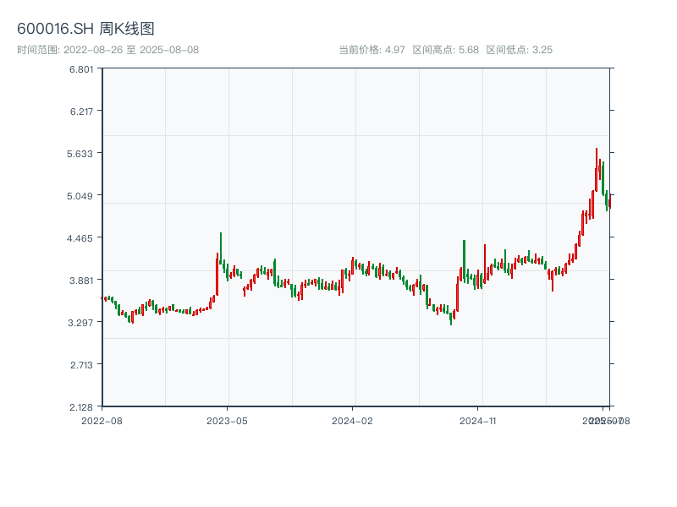Select the 2024-11 x-axis date label
The image size is (677, 507).
(479, 420)
